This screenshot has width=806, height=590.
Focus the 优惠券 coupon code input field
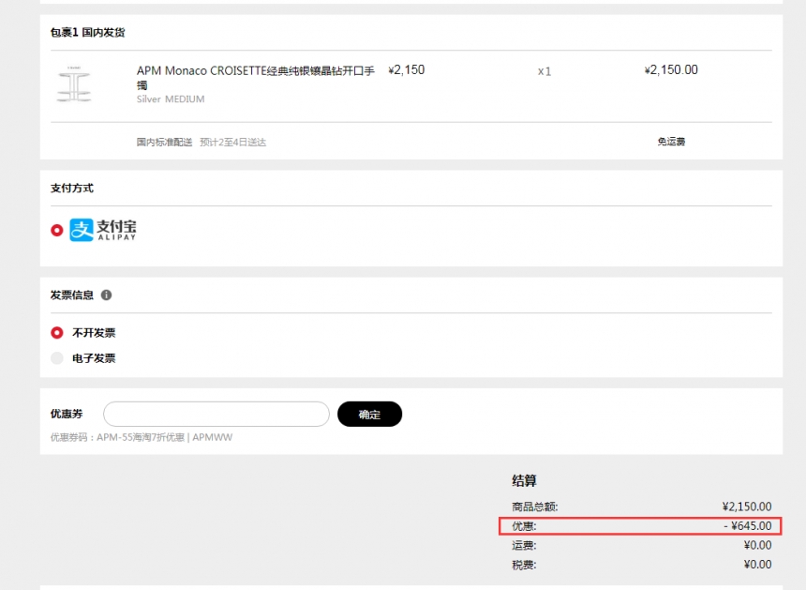[216, 414]
